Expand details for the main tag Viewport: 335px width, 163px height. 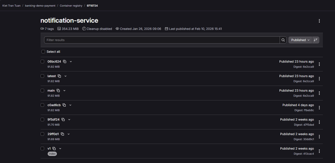pyautogui.click(x=64, y=91)
